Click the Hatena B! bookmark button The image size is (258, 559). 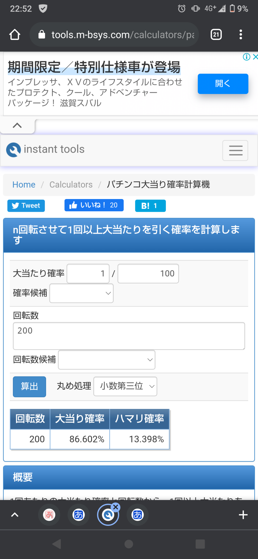(150, 206)
